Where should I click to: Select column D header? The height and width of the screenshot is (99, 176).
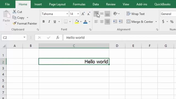point(117,46)
